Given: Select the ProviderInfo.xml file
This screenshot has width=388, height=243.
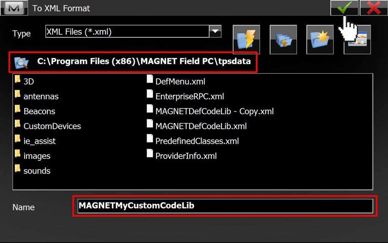Looking at the screenshot, I should [x=186, y=156].
